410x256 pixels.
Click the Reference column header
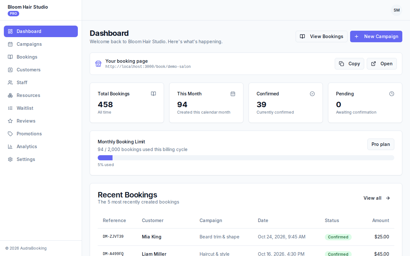(x=114, y=220)
